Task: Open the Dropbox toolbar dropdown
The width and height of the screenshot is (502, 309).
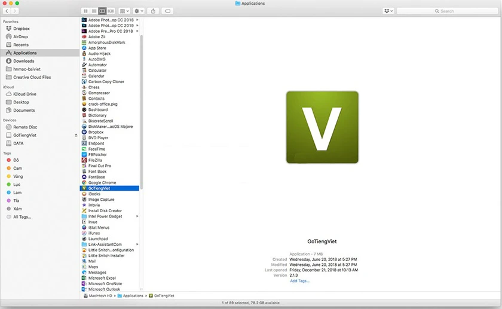Action: click(x=388, y=11)
